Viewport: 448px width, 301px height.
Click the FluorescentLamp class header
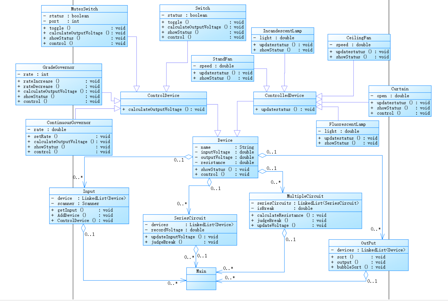pyautogui.click(x=347, y=124)
